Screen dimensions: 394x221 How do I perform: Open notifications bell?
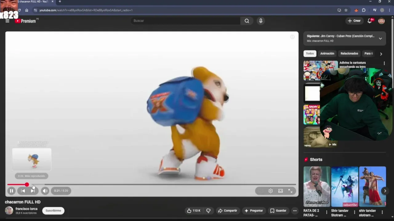[x=370, y=21]
